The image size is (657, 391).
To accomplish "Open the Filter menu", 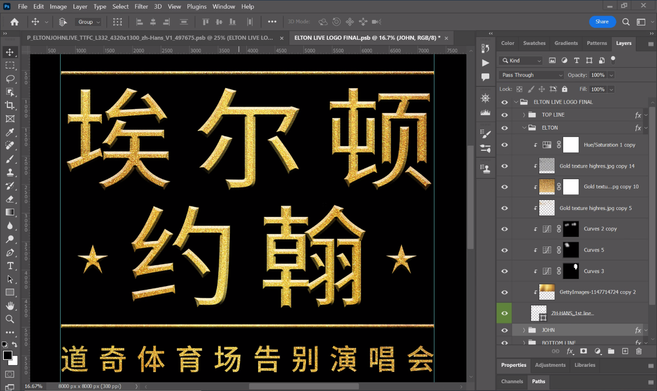I will point(141,6).
